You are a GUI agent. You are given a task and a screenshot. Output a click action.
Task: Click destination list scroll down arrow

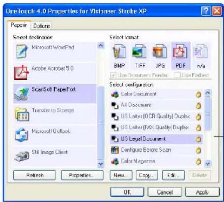tap(101, 164)
